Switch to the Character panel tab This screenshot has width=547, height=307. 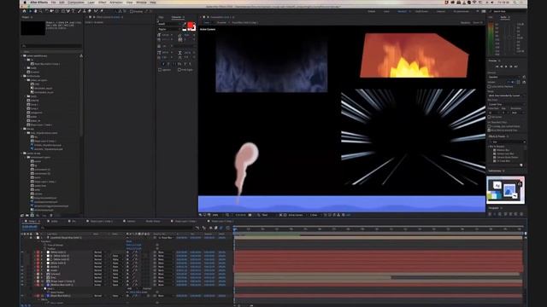point(177,17)
